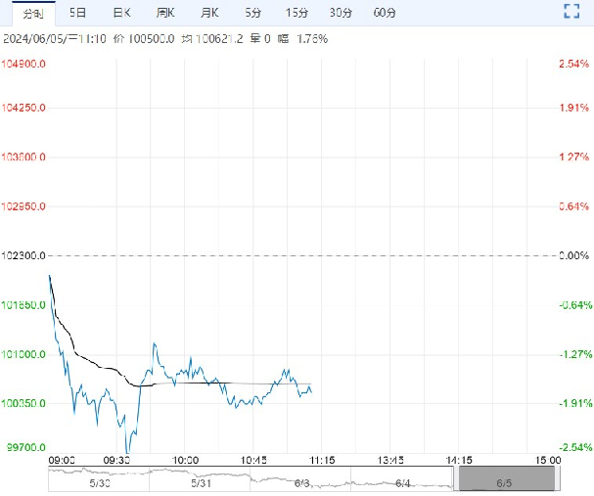The height and width of the screenshot is (496, 594).
Task: Switch to the 60分 hourly chart
Action: click(x=385, y=13)
